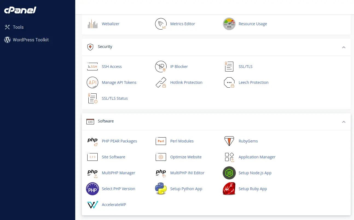Image resolution: width=354 pixels, height=220 pixels.
Task: Click the WordPress logo in sidebar
Action: coord(7,40)
